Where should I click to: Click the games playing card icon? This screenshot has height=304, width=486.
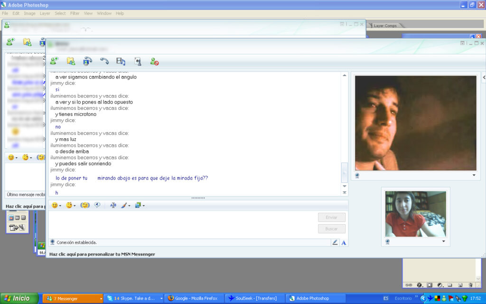pos(138,61)
